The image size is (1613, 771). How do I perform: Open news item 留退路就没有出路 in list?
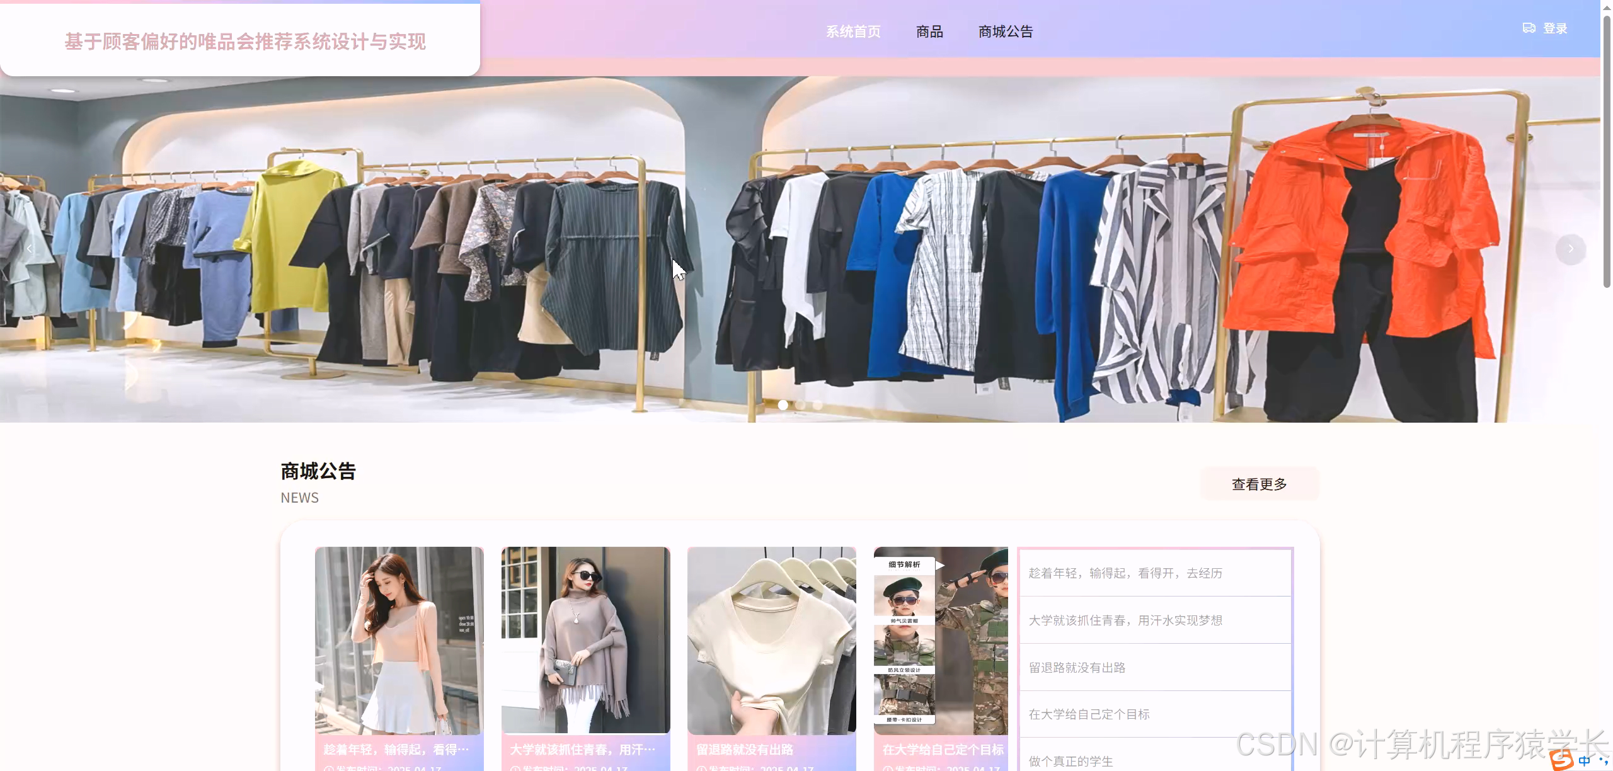pos(1077,668)
